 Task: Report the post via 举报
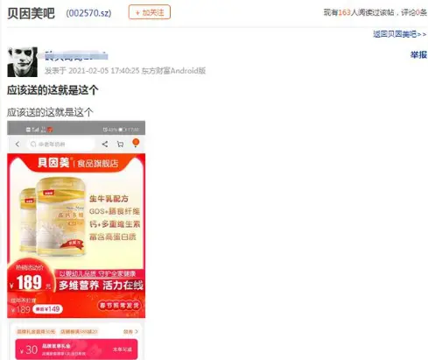pyautogui.click(x=418, y=54)
